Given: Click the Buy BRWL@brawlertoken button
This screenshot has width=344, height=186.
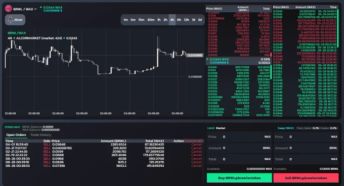Looking at the screenshot, I should click(x=239, y=178).
